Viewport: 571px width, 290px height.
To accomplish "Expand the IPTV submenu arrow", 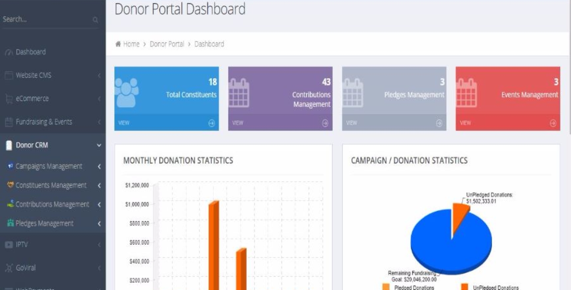I will click(x=99, y=244).
